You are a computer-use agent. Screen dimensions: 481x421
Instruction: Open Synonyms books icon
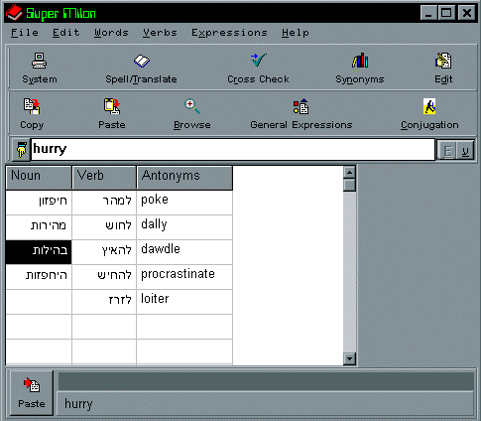360,61
